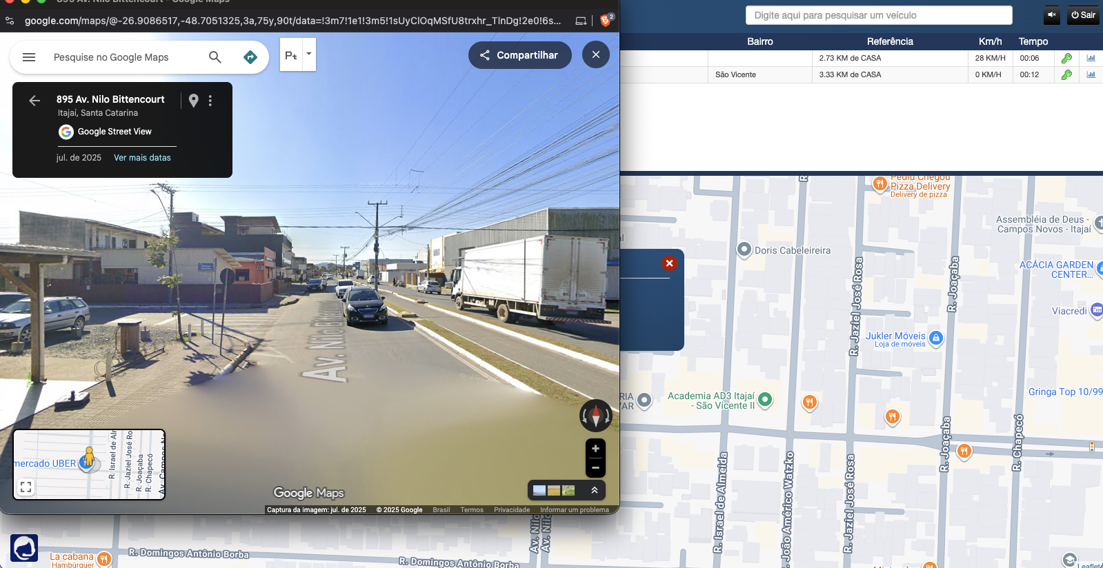Click the magnifier icon in Maps search
This screenshot has height=568, width=1103.
[x=215, y=57]
